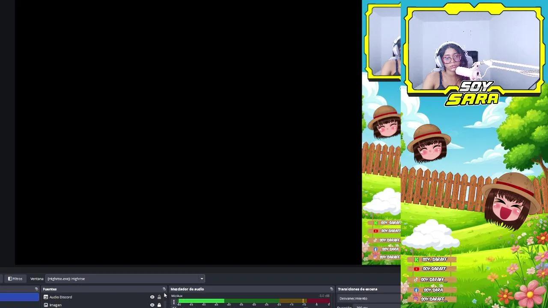Viewport: 548px width, 308px height.
Task: Select the Imagen source in Fuentes
Action: [94, 305]
